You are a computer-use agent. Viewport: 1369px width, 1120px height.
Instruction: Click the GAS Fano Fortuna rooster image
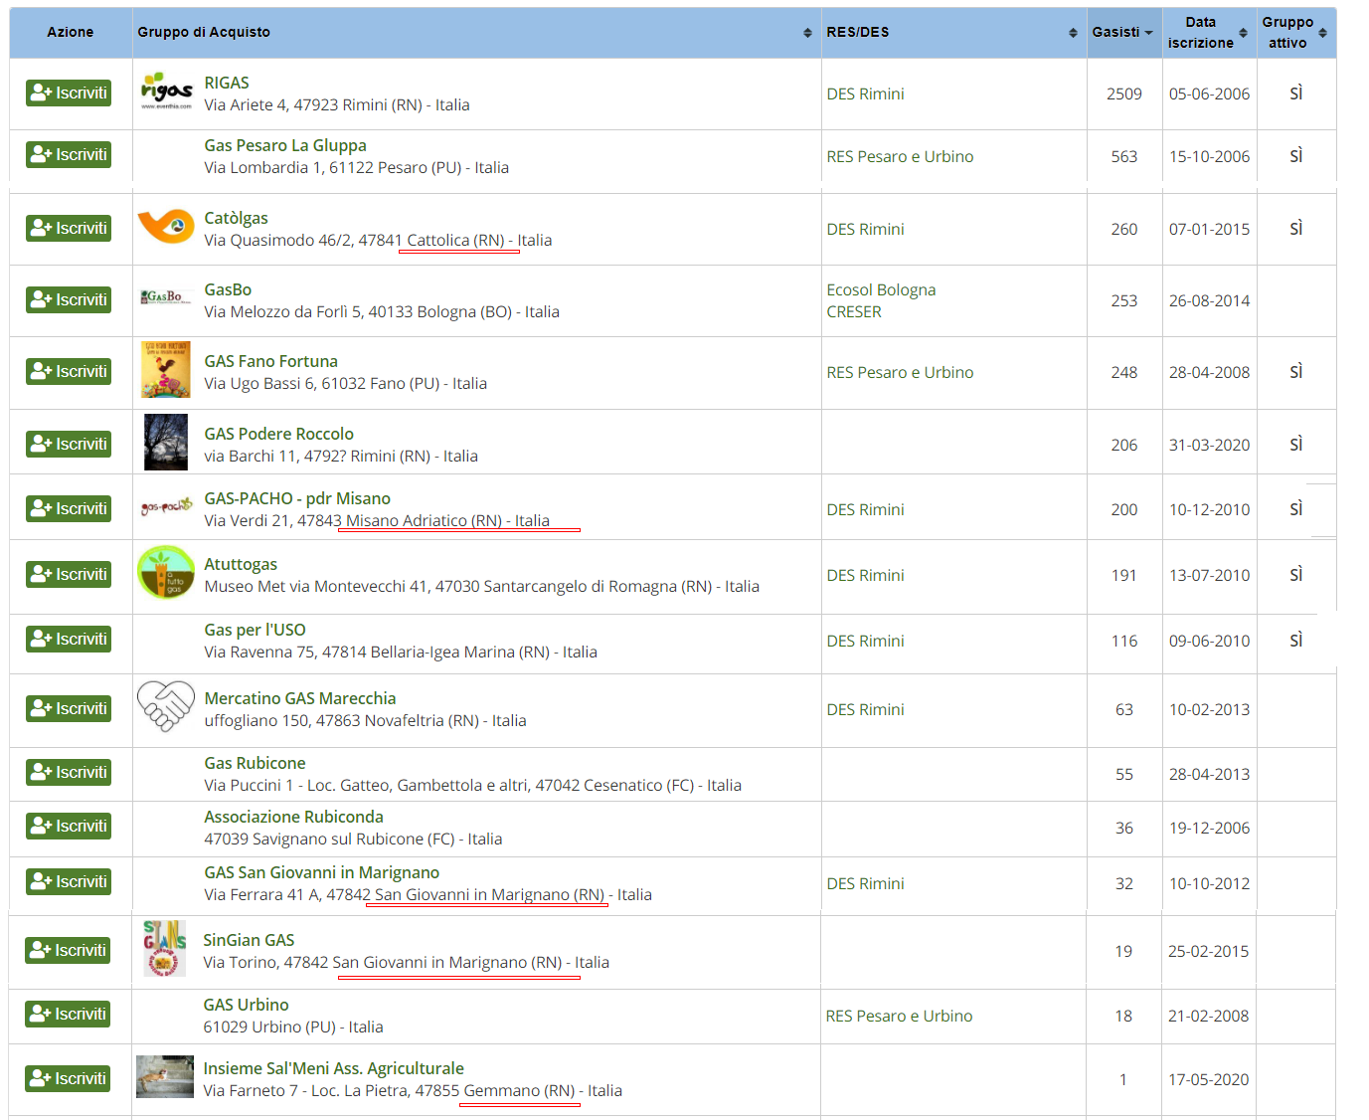pos(166,369)
